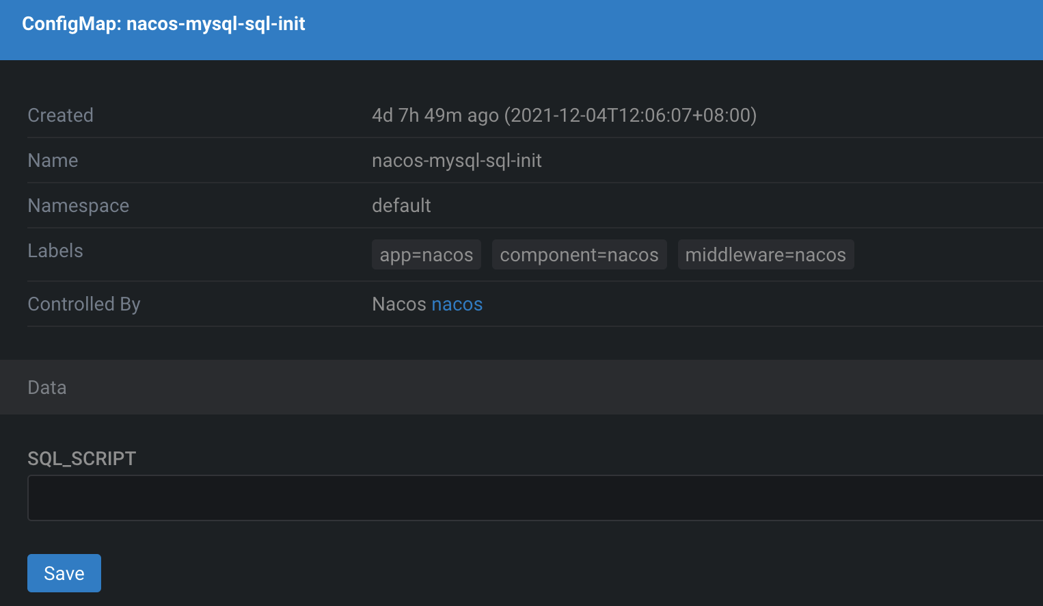
Task: Click the Controlled By row label
Action: [83, 304]
